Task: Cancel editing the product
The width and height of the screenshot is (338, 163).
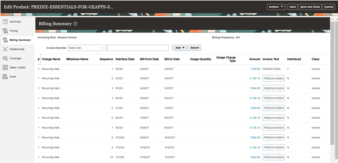Action: 329,7
